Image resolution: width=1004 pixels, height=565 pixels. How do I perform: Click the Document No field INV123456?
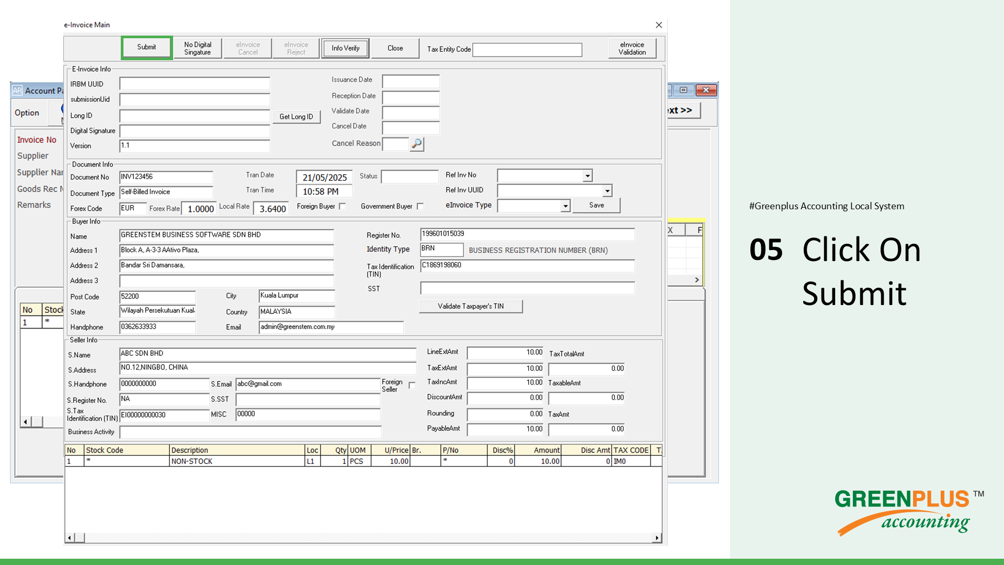click(166, 177)
